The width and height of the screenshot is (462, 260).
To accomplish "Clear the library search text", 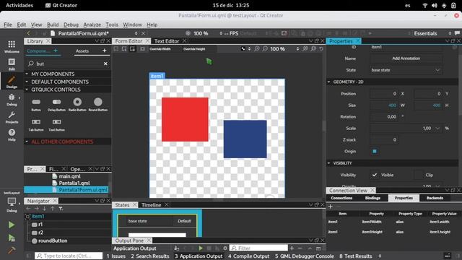I will [x=105, y=64].
